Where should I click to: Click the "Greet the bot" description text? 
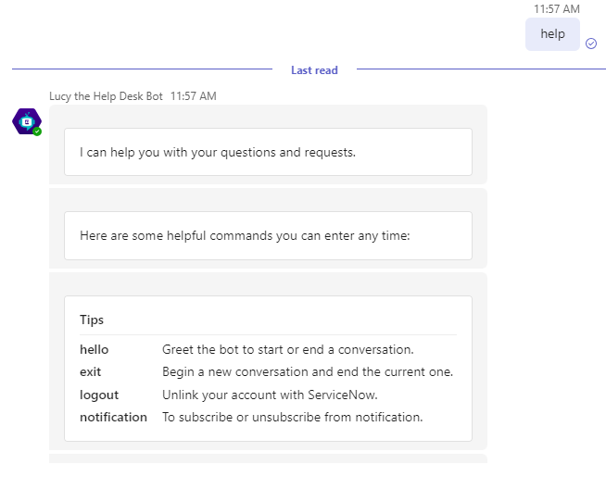pos(287,349)
